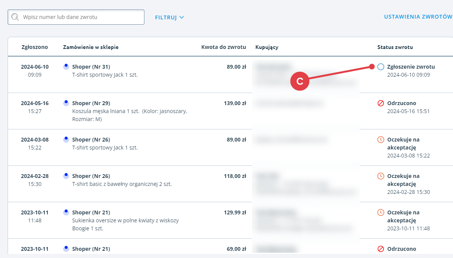Click the Kupujący column header
Image resolution: width=453 pixels, height=258 pixels.
coord(267,47)
